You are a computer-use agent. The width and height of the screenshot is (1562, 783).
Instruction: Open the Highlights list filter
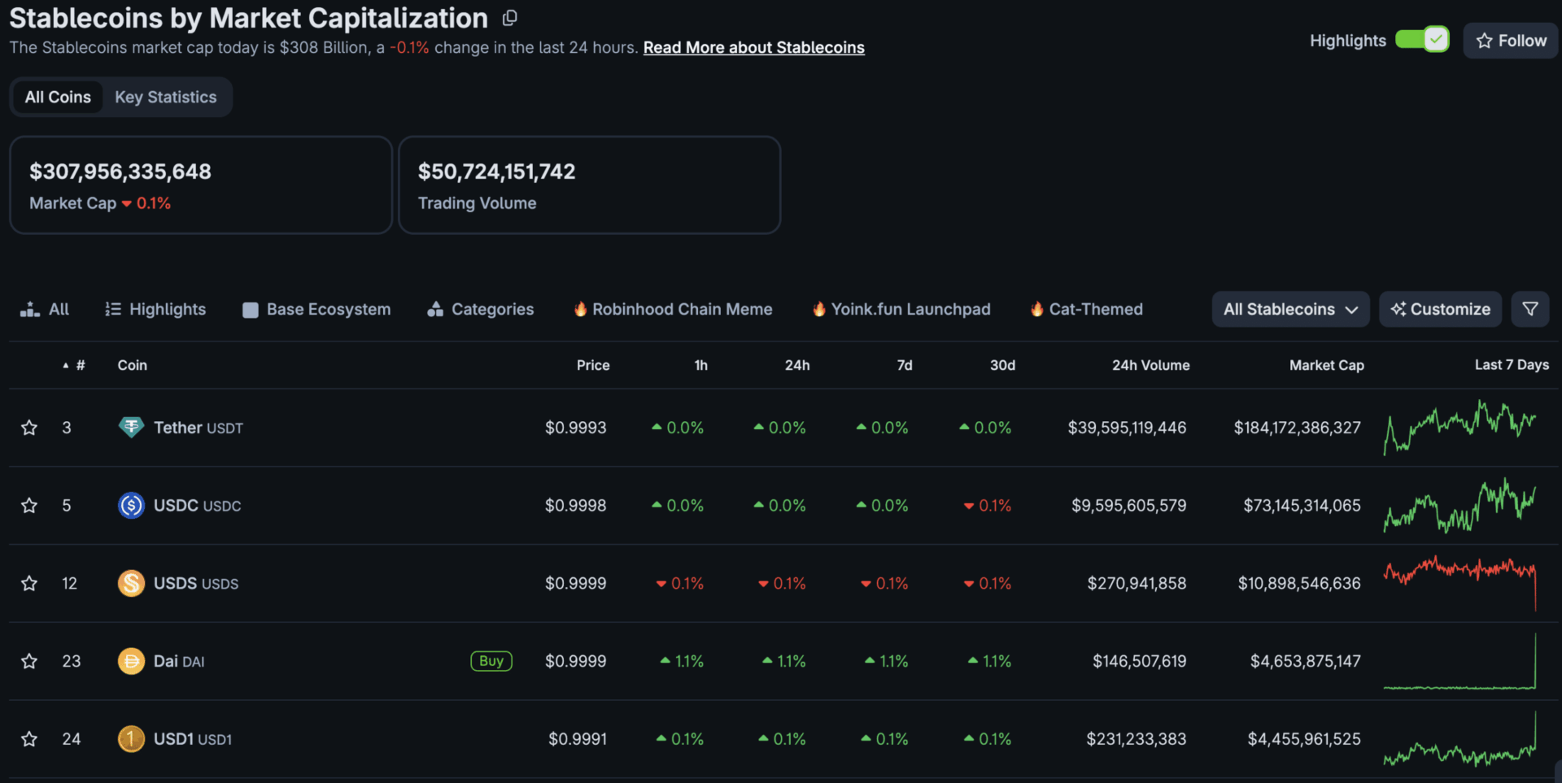tap(155, 310)
